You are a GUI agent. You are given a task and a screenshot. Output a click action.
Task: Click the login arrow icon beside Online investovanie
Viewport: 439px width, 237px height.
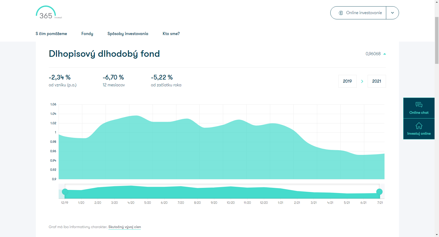(x=340, y=13)
